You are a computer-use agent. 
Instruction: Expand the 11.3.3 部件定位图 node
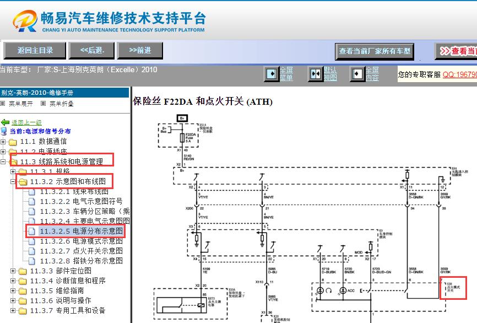click(13, 271)
